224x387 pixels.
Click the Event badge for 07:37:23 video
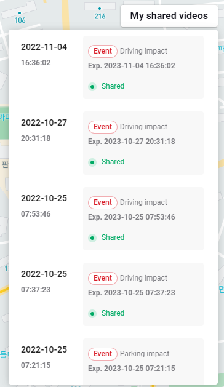(x=103, y=278)
